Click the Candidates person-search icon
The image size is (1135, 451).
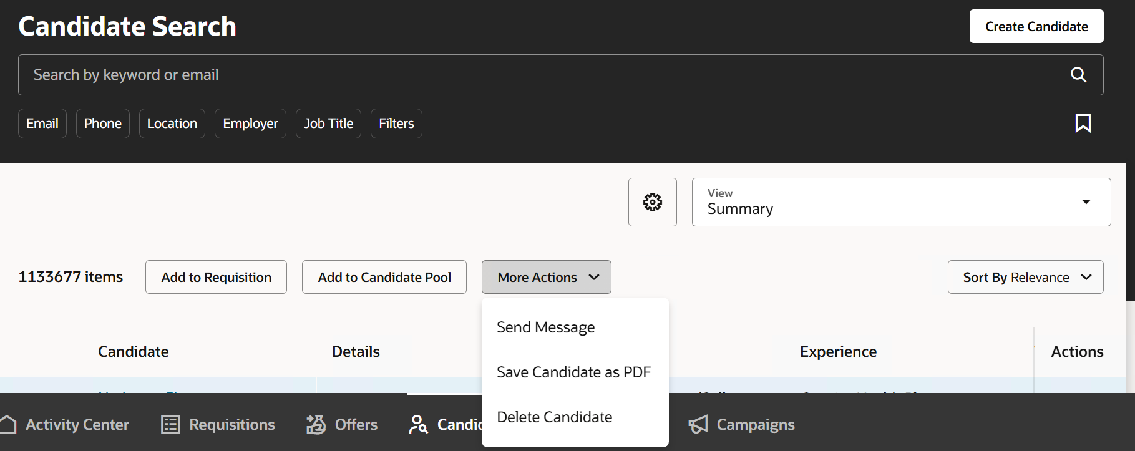tap(418, 424)
